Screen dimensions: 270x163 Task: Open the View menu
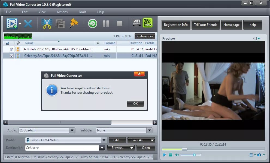click(42, 12)
